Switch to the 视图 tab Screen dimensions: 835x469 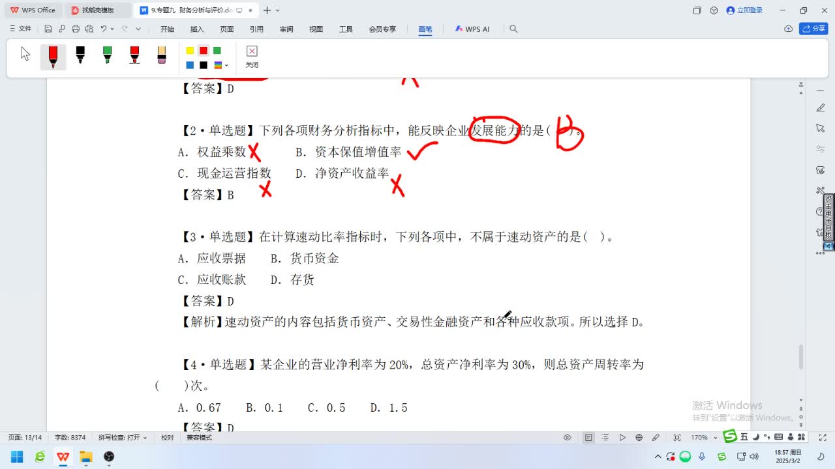point(316,29)
